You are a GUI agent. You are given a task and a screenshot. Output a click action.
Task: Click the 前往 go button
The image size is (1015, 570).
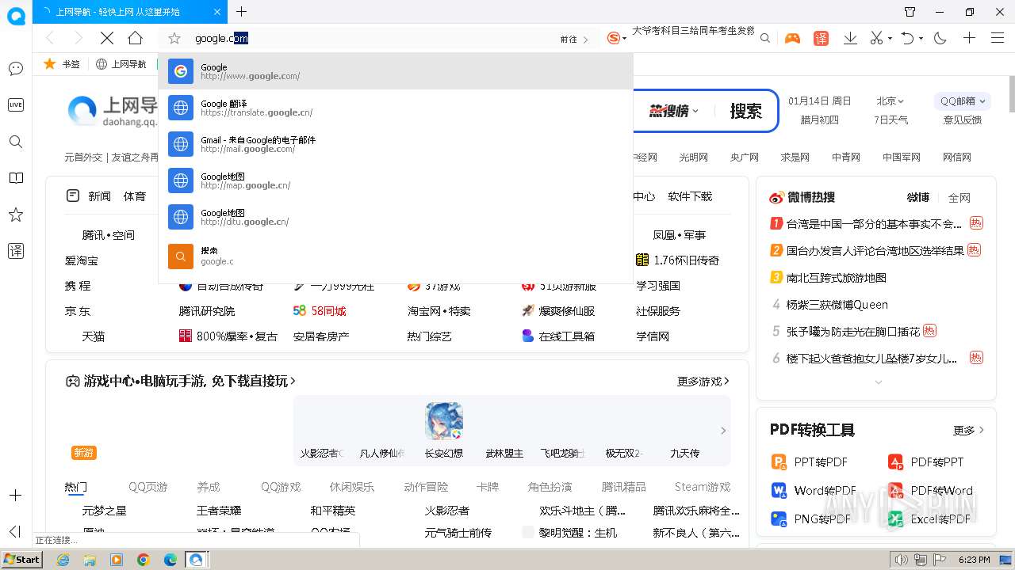[x=574, y=39]
